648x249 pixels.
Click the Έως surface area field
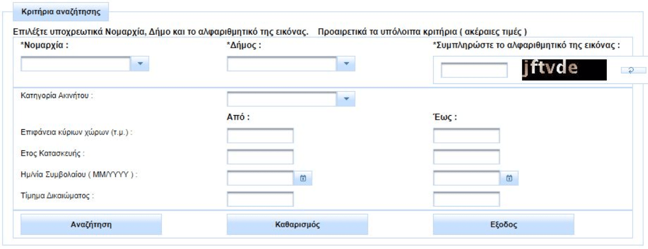[x=467, y=136]
